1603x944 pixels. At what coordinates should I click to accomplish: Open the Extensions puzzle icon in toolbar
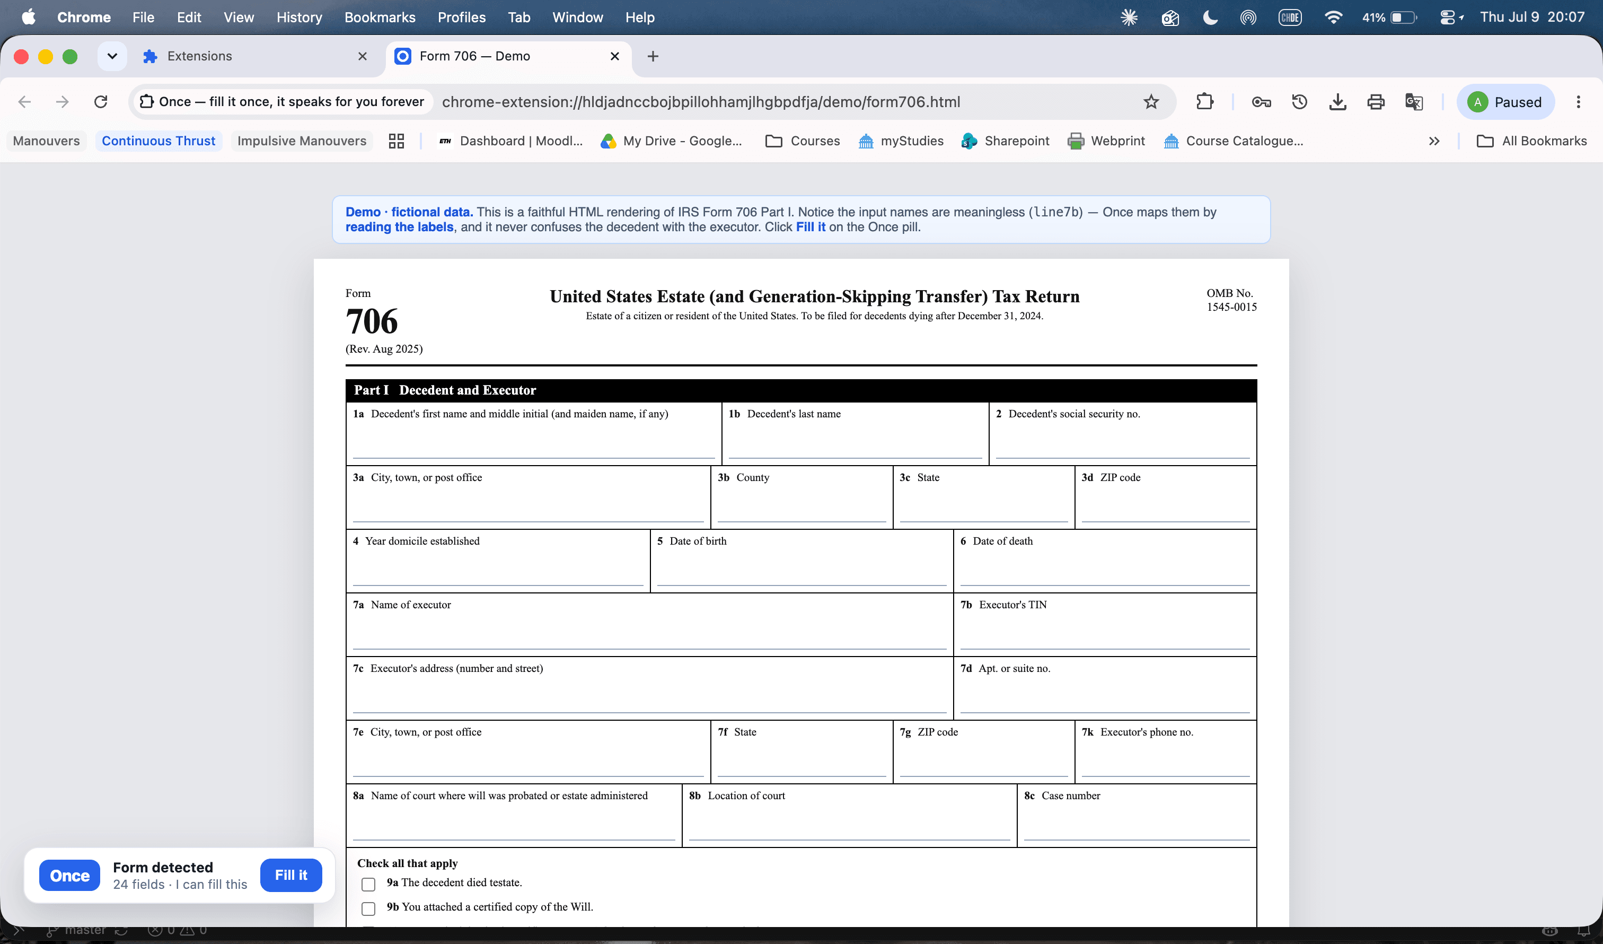point(1205,102)
